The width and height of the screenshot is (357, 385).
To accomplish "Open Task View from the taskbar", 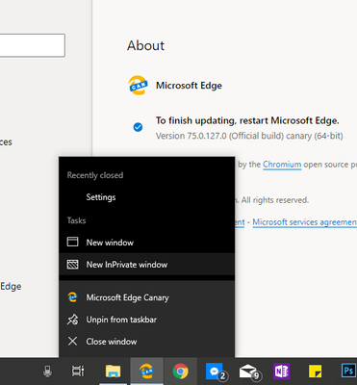I will (x=78, y=372).
